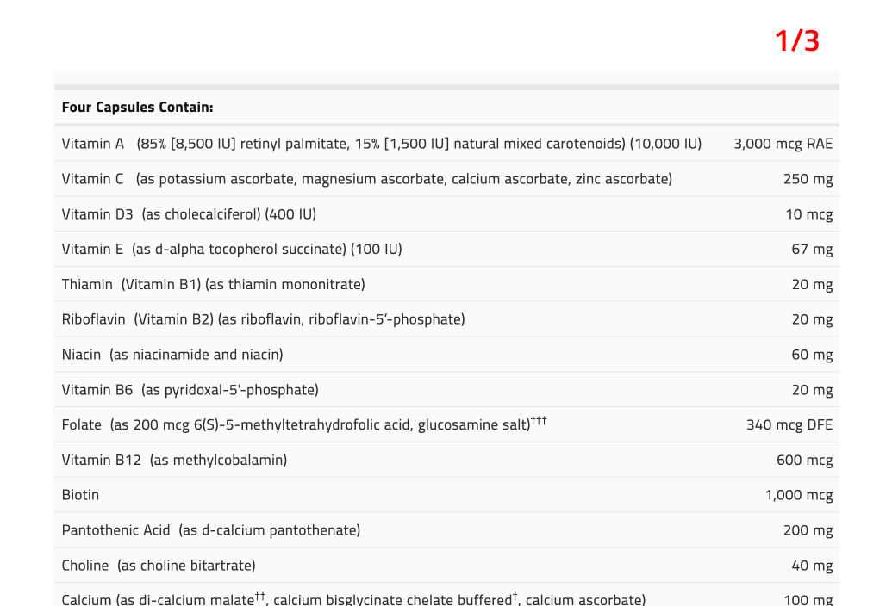This screenshot has width=892, height=606.
Task: Click the "200 mg" amount
Action: [808, 530]
